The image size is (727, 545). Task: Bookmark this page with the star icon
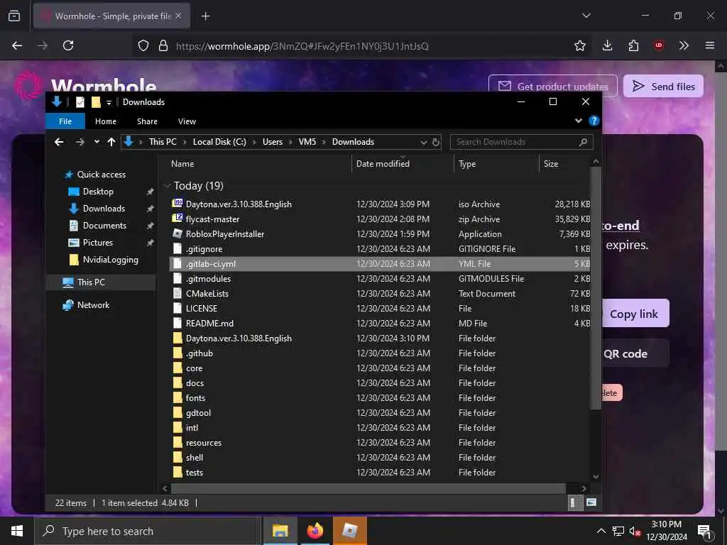point(579,45)
